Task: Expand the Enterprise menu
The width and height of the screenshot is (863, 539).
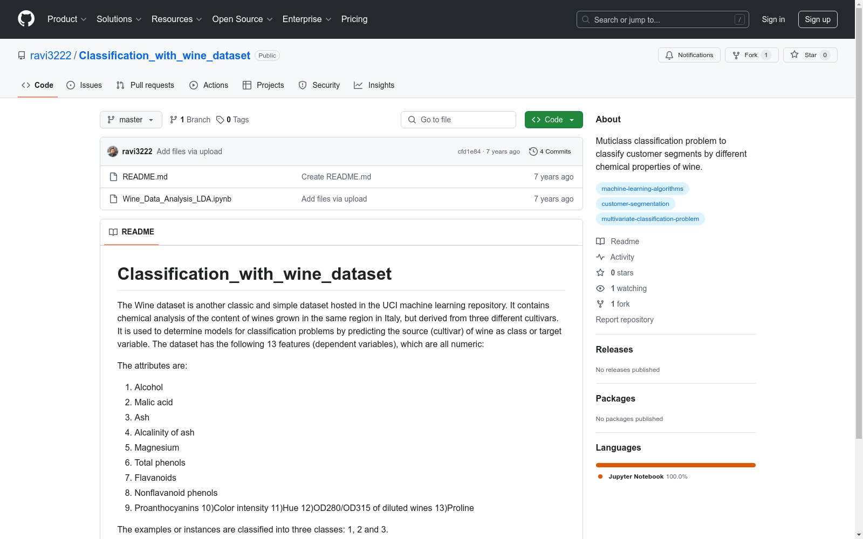Action: (x=307, y=19)
